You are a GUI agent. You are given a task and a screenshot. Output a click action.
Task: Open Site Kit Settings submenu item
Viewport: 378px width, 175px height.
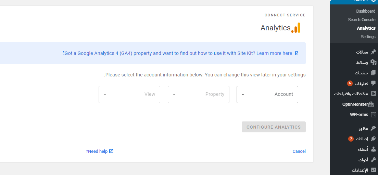368,37
